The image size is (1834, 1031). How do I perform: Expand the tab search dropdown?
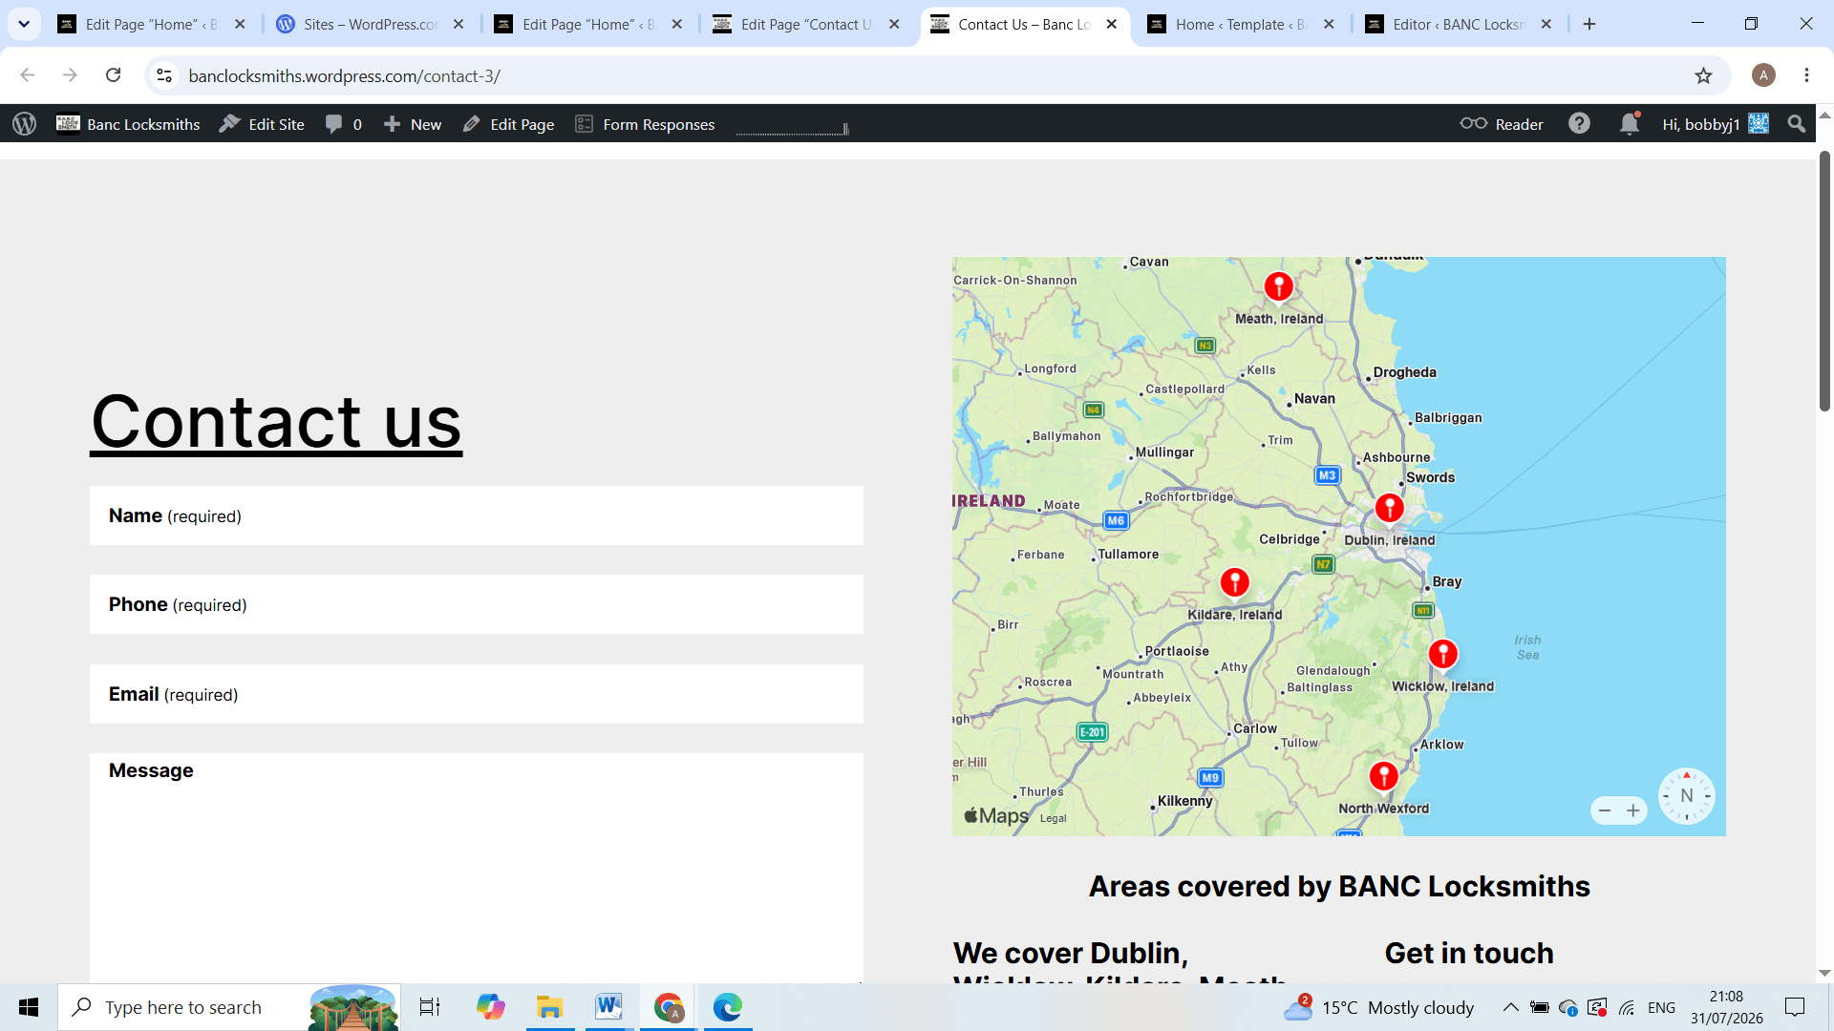pos(24,24)
